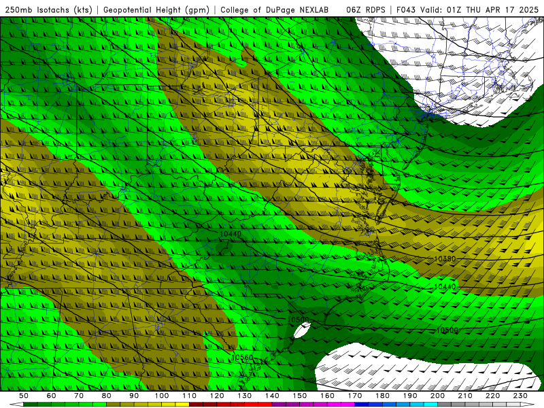Click the 80 value on the color scale
The width and height of the screenshot is (544, 408).
coord(106,396)
